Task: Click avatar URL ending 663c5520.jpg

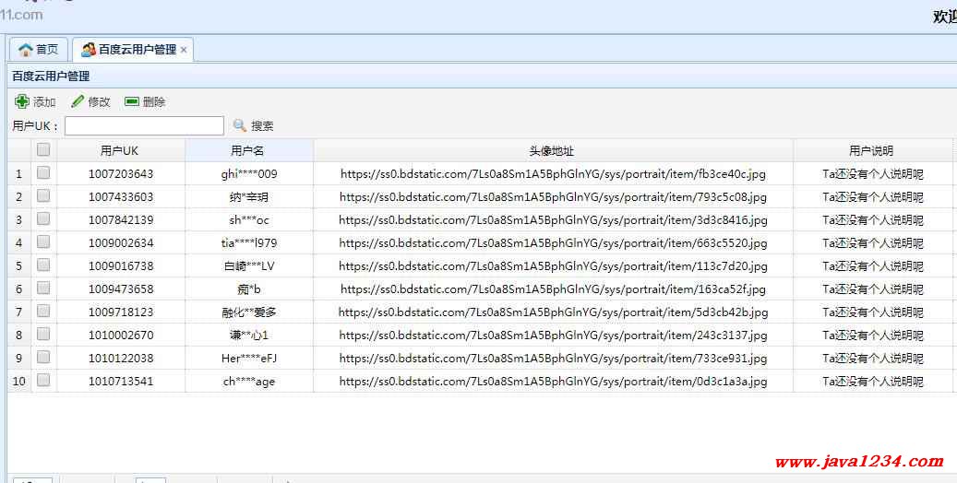Action: pos(553,242)
